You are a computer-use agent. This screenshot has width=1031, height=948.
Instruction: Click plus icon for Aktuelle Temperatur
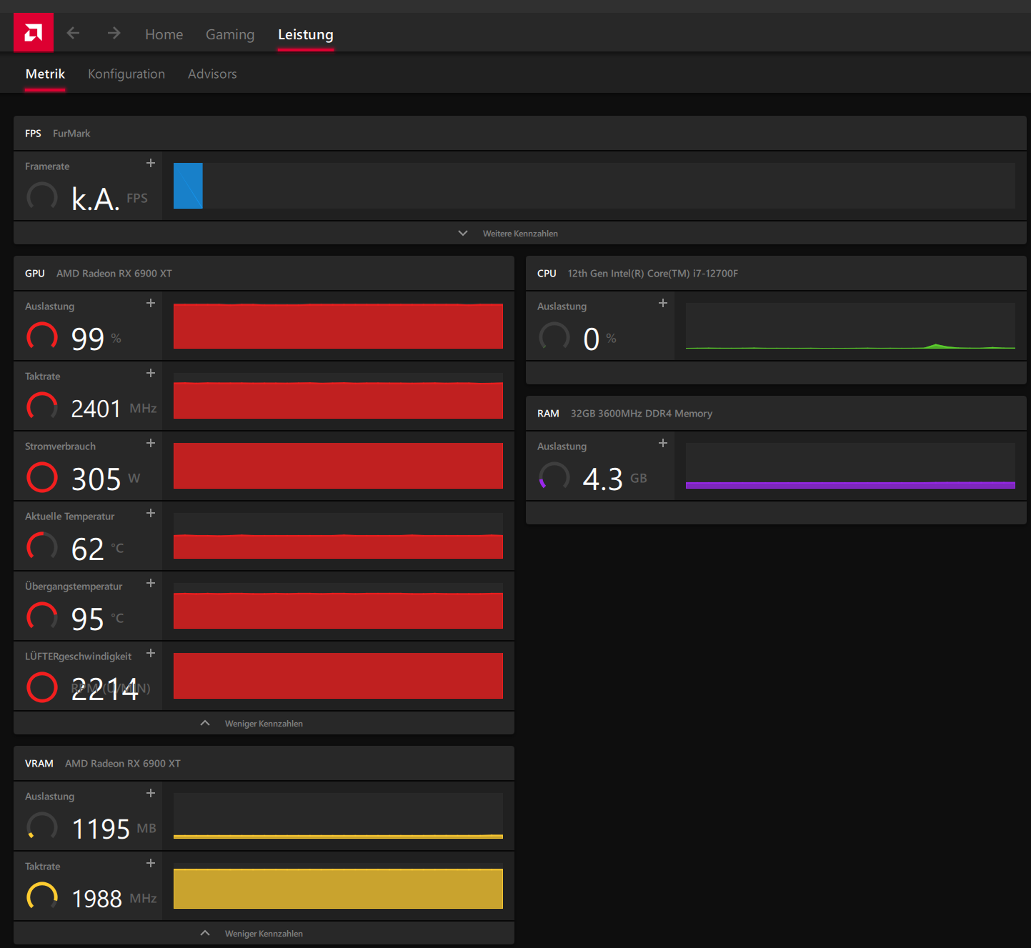151,513
